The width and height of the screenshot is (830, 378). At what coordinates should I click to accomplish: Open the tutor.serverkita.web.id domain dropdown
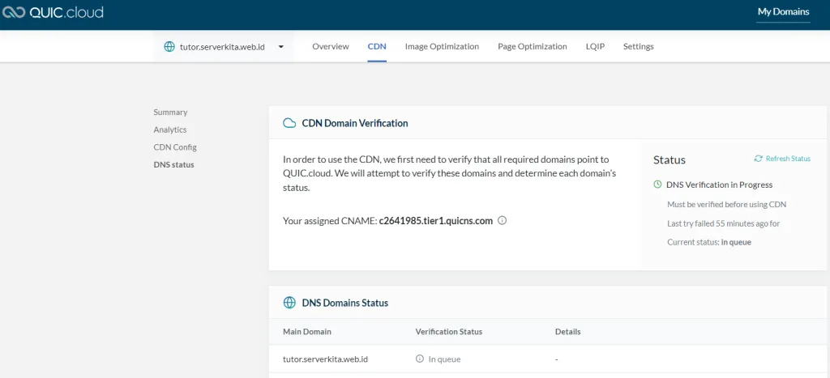(222, 47)
